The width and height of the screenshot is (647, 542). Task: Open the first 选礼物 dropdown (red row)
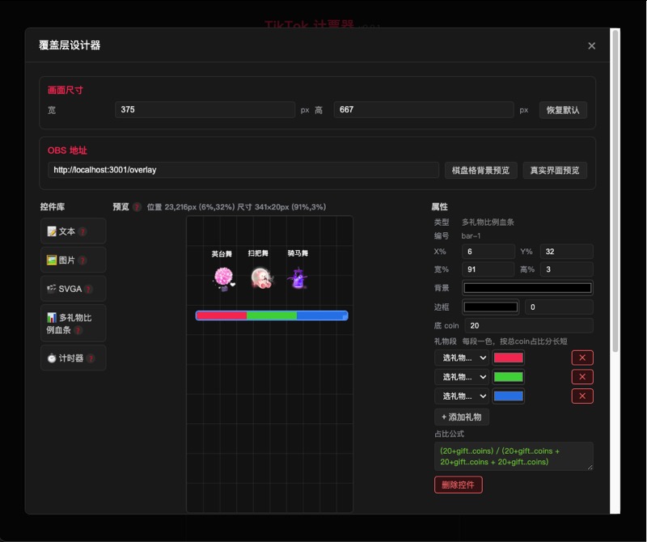(462, 358)
